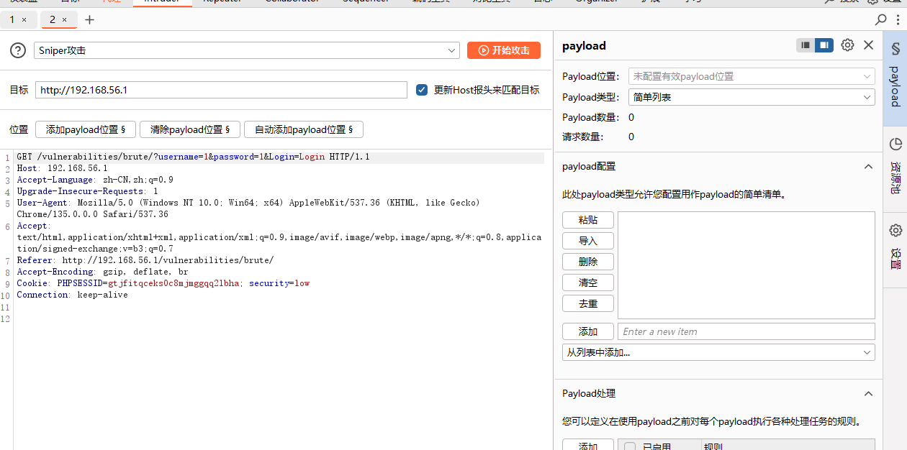Open the three-dot options menu
Image resolution: width=907 pixels, height=450 pixels.
tap(898, 19)
